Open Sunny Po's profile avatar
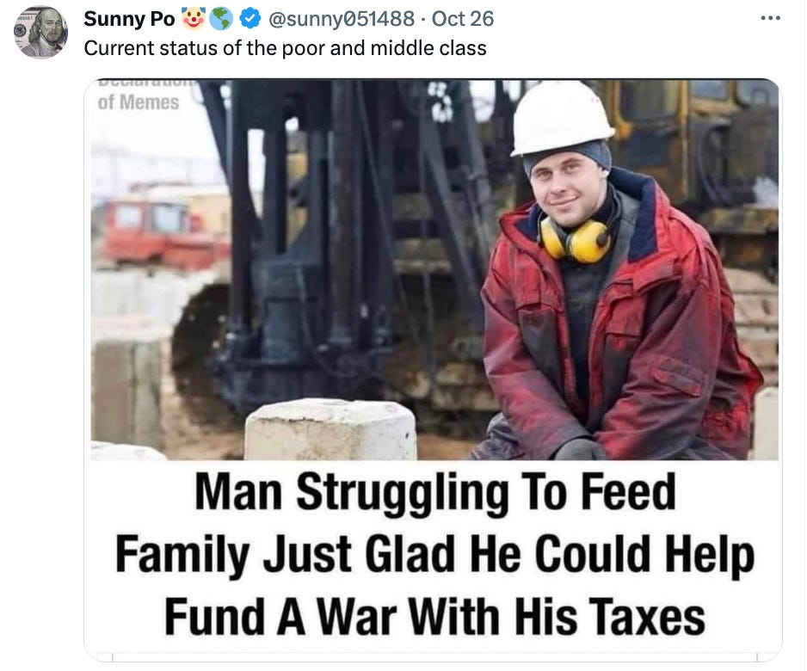Viewport: 807px width, 671px height. [40, 32]
